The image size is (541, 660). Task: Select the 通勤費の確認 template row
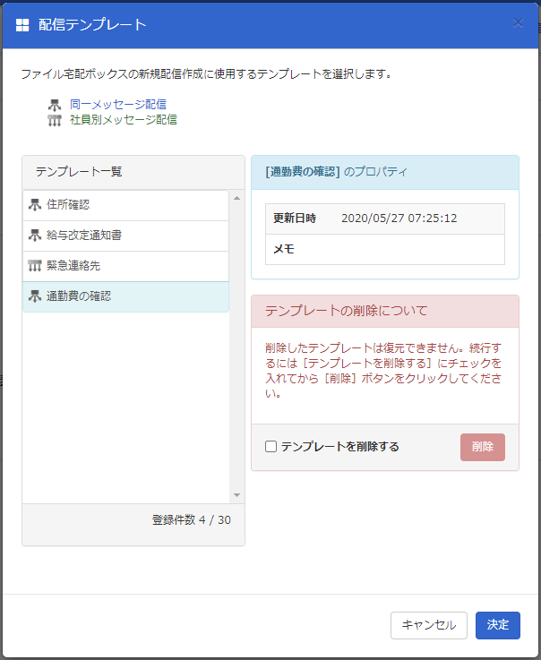coord(126,296)
